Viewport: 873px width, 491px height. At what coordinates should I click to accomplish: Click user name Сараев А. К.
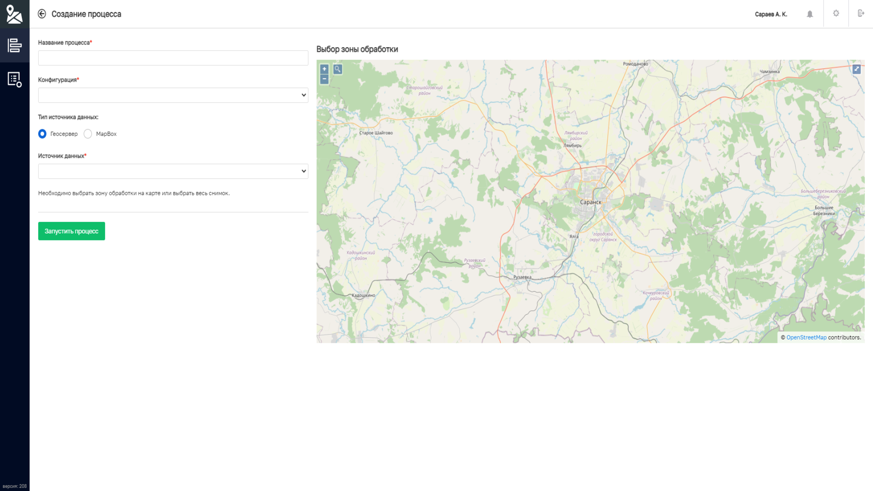pyautogui.click(x=771, y=14)
